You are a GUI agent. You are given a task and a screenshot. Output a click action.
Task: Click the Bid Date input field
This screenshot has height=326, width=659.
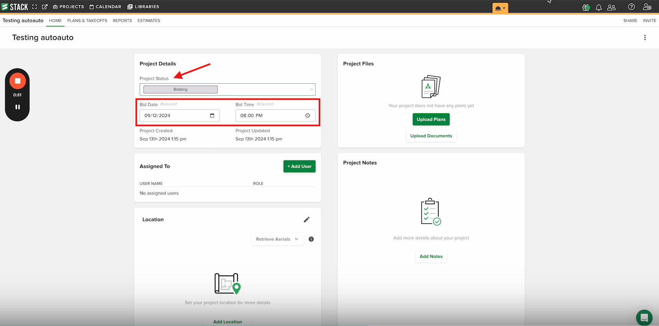click(179, 116)
